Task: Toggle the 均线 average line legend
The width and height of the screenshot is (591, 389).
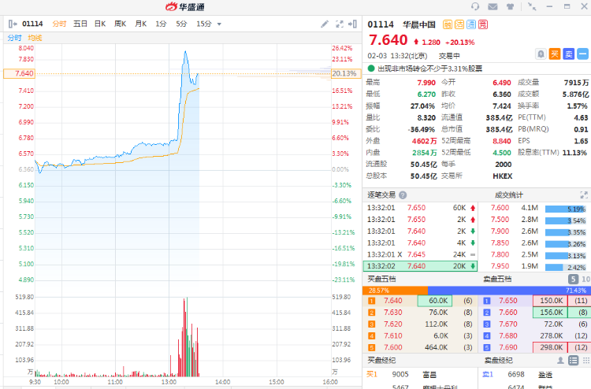Action: pos(35,38)
